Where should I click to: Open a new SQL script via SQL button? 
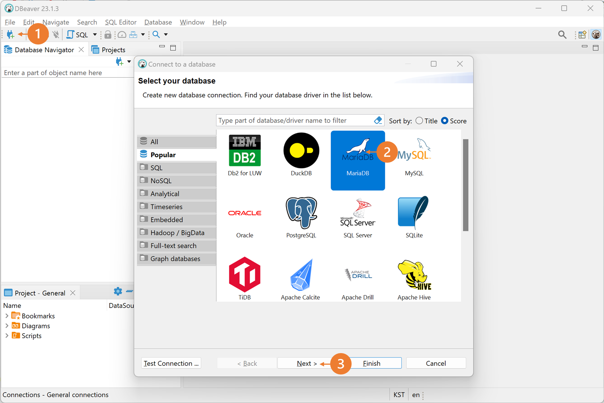(77, 34)
